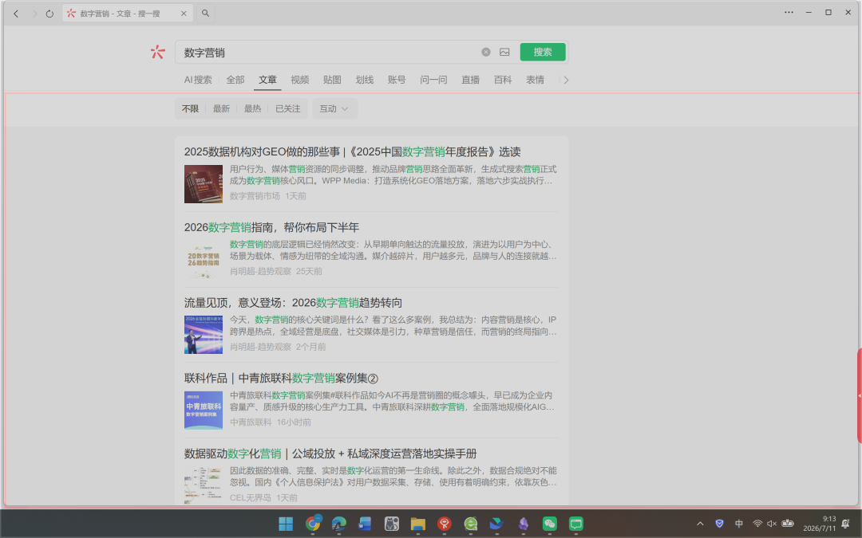Open File Explorer from the taskbar
This screenshot has height=538, width=862.
(417, 524)
